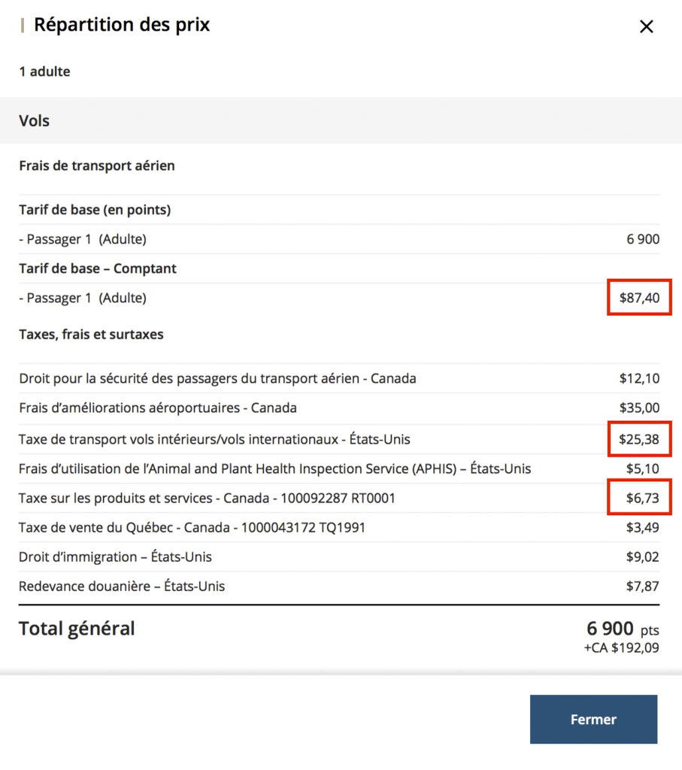
Task: Click Frais de transport aérien heading
Action: click(x=97, y=165)
